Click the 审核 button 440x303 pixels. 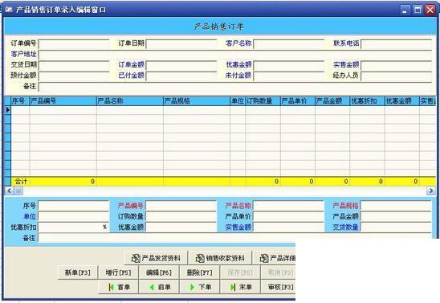pos(279,287)
